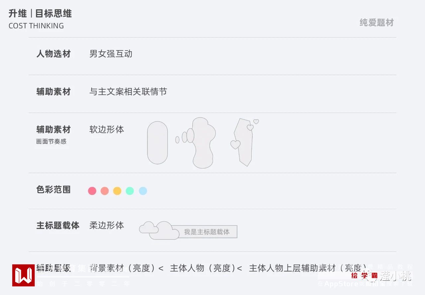Pick the salmon color dot

(x=105, y=191)
